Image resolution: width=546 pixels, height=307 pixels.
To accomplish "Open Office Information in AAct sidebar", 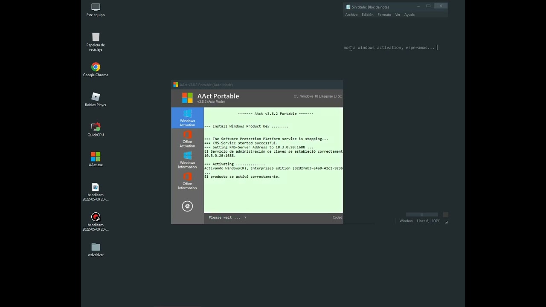I will [x=187, y=181].
